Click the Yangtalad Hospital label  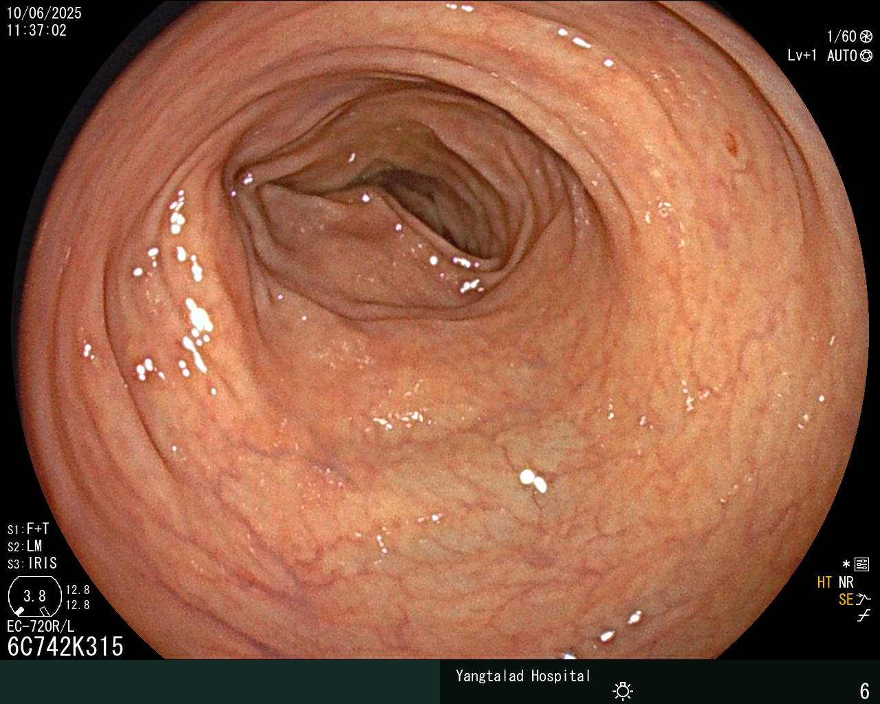[x=523, y=676]
